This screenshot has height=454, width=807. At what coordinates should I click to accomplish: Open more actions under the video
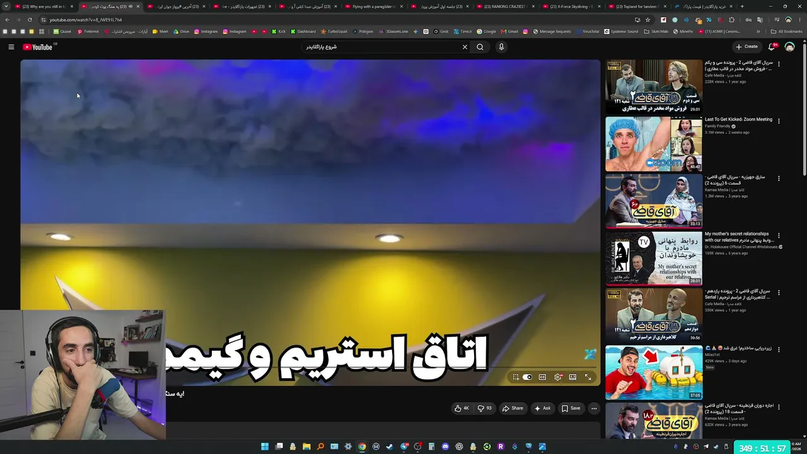pyautogui.click(x=594, y=408)
